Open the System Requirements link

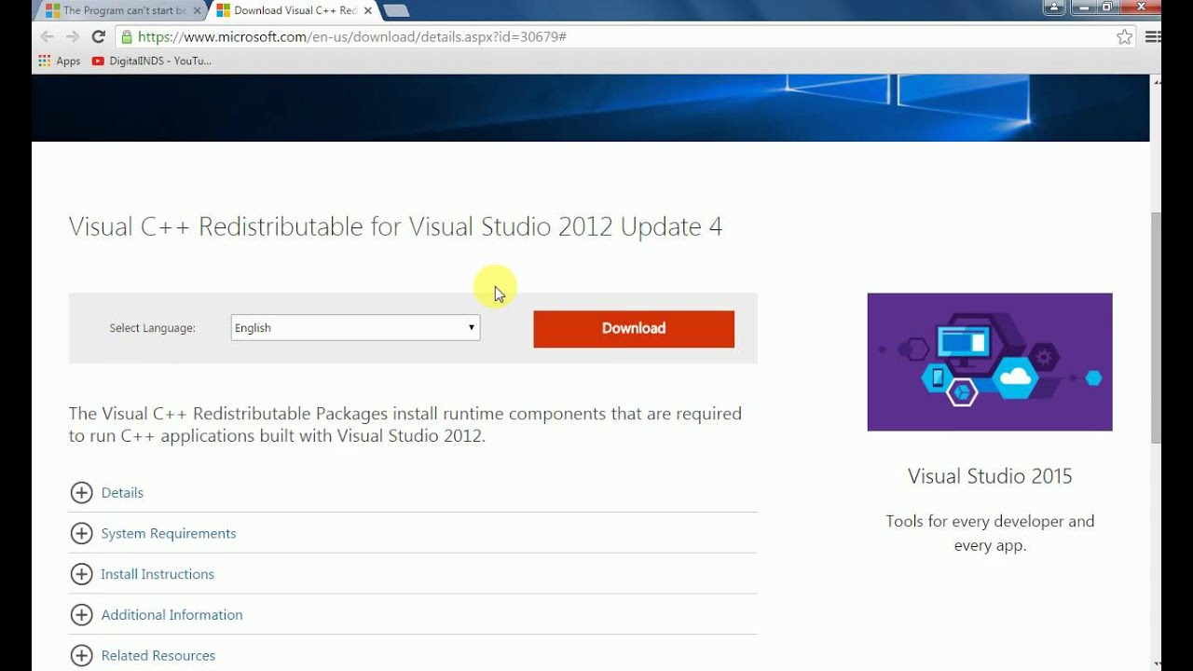click(169, 533)
